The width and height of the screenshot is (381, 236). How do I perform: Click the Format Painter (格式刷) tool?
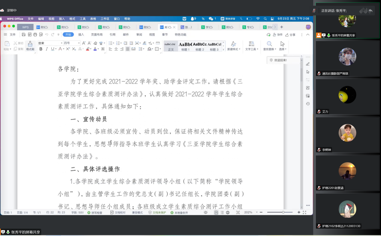(x=30, y=46)
